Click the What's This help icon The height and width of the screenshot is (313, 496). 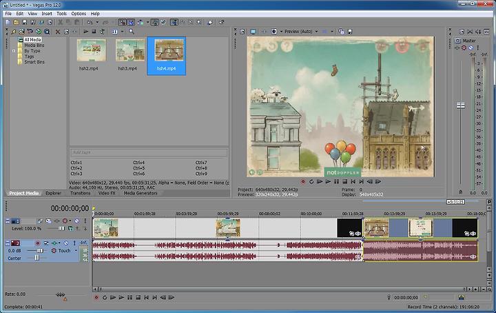pyautogui.click(x=221, y=22)
